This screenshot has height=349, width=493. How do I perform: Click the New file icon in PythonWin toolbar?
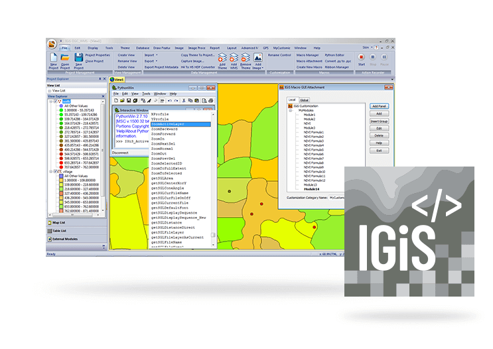pos(115,101)
